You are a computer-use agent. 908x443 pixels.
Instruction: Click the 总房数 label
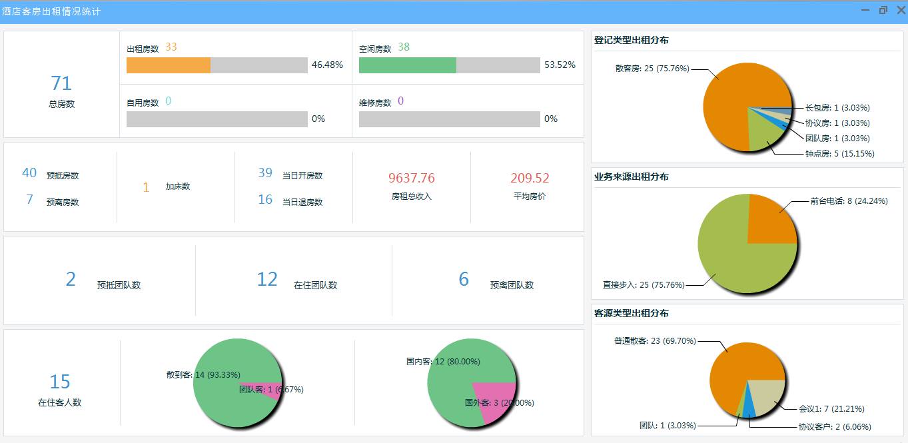click(61, 104)
